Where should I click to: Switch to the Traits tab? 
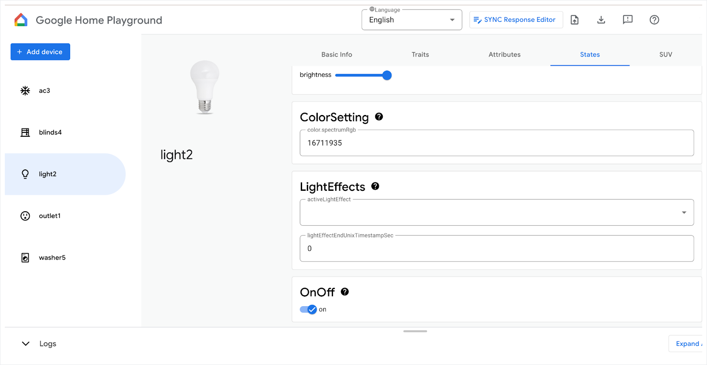click(420, 54)
